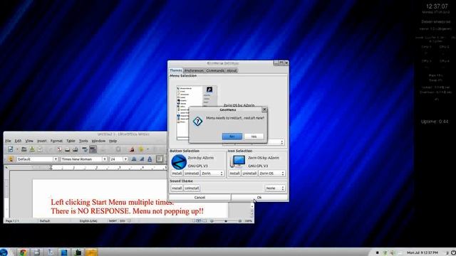This screenshot has height=256, width=456.
Task: Click Uninstall under Sound theme
Action: pyautogui.click(x=192, y=188)
